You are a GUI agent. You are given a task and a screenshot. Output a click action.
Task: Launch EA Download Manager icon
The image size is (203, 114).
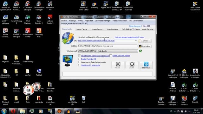point(39,6)
